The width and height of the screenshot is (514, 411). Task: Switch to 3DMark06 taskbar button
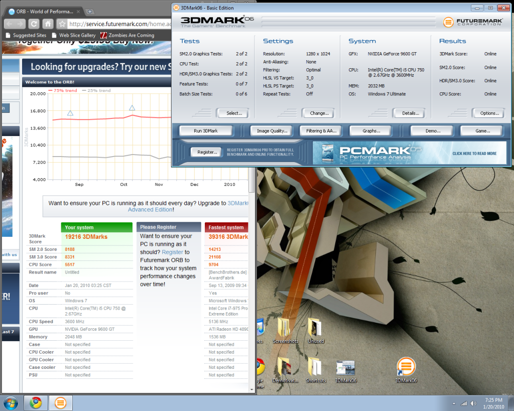pos(60,403)
